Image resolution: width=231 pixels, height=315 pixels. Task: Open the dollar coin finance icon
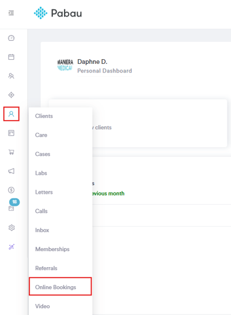[12, 190]
